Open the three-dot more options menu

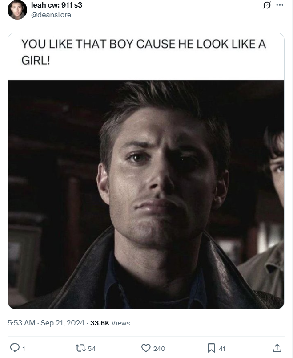point(280,5)
